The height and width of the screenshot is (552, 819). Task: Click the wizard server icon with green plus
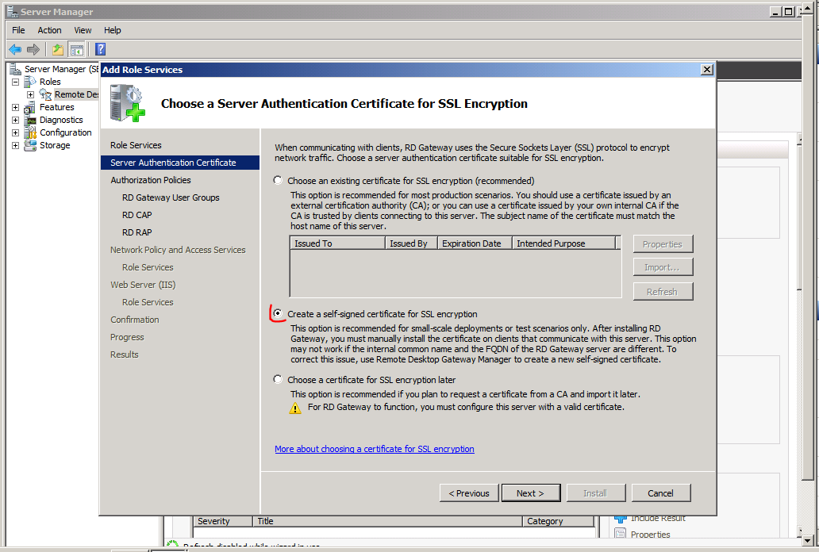tap(128, 104)
